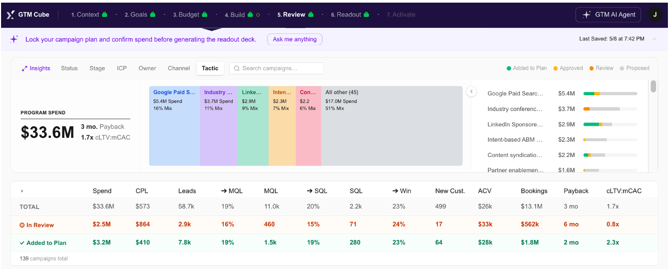
Task: Go to step 2 Goals lock icon
Action: pyautogui.click(x=153, y=15)
